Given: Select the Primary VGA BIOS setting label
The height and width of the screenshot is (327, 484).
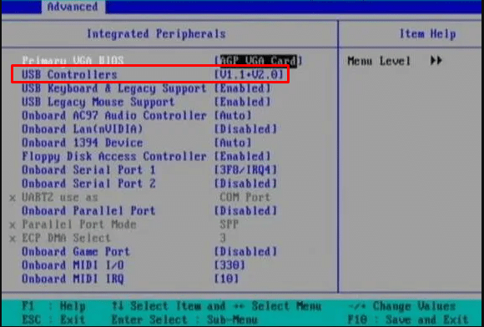Looking at the screenshot, I should tap(73, 60).
